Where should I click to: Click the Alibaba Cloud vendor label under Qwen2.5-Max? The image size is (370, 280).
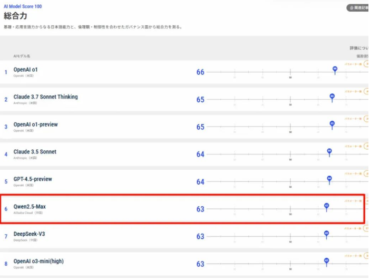click(x=28, y=214)
